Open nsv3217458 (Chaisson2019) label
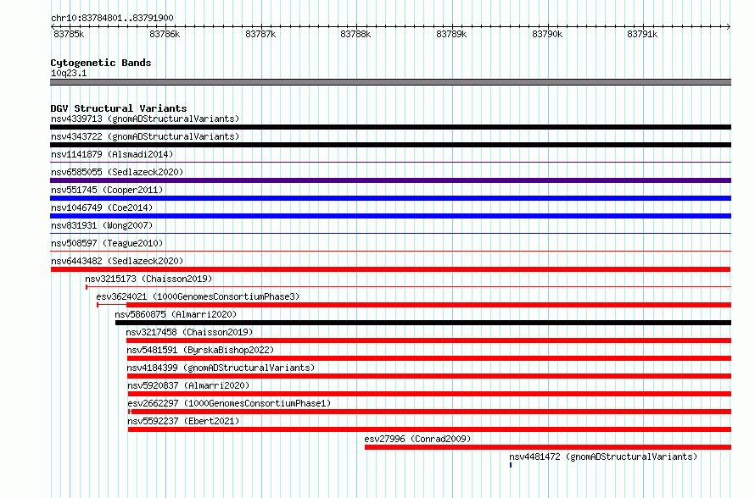Screen dimensions: 755x498 (x=189, y=332)
